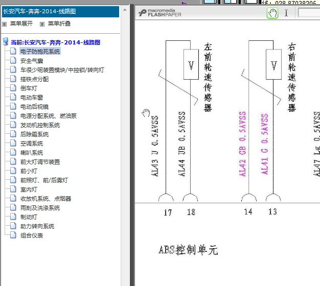
Task: Click the icon beside 菜单折叠
Action: [x=42, y=24]
